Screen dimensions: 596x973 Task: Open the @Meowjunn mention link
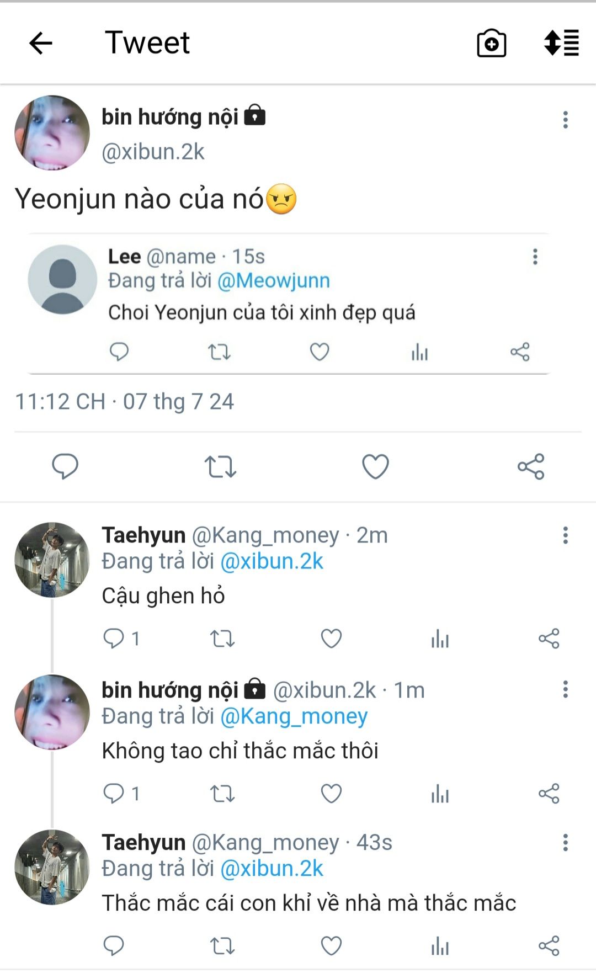pos(274,281)
